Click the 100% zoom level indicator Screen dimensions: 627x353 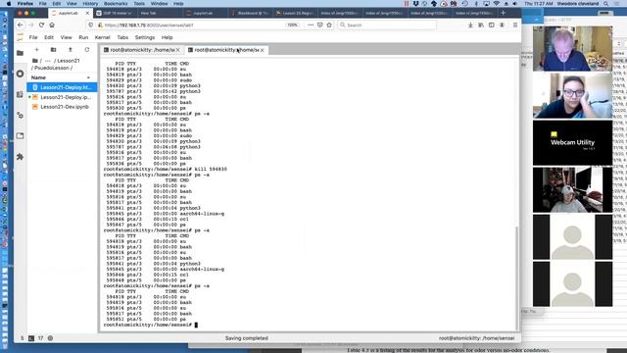point(292,25)
